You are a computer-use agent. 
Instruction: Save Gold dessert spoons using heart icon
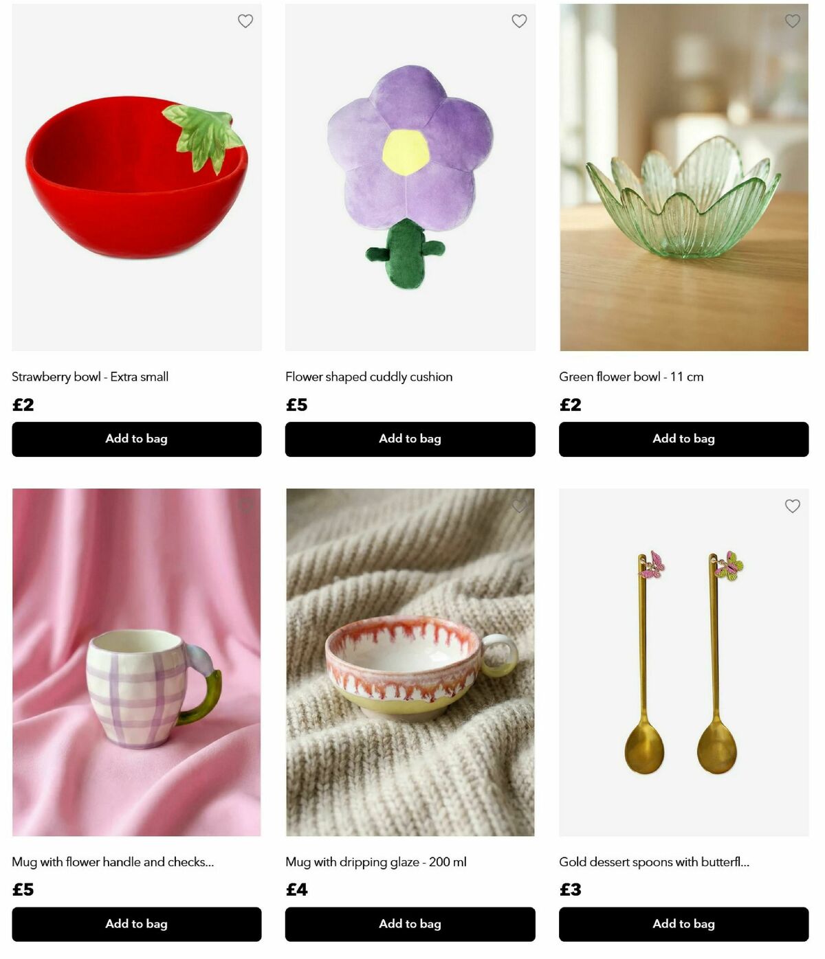point(793,506)
